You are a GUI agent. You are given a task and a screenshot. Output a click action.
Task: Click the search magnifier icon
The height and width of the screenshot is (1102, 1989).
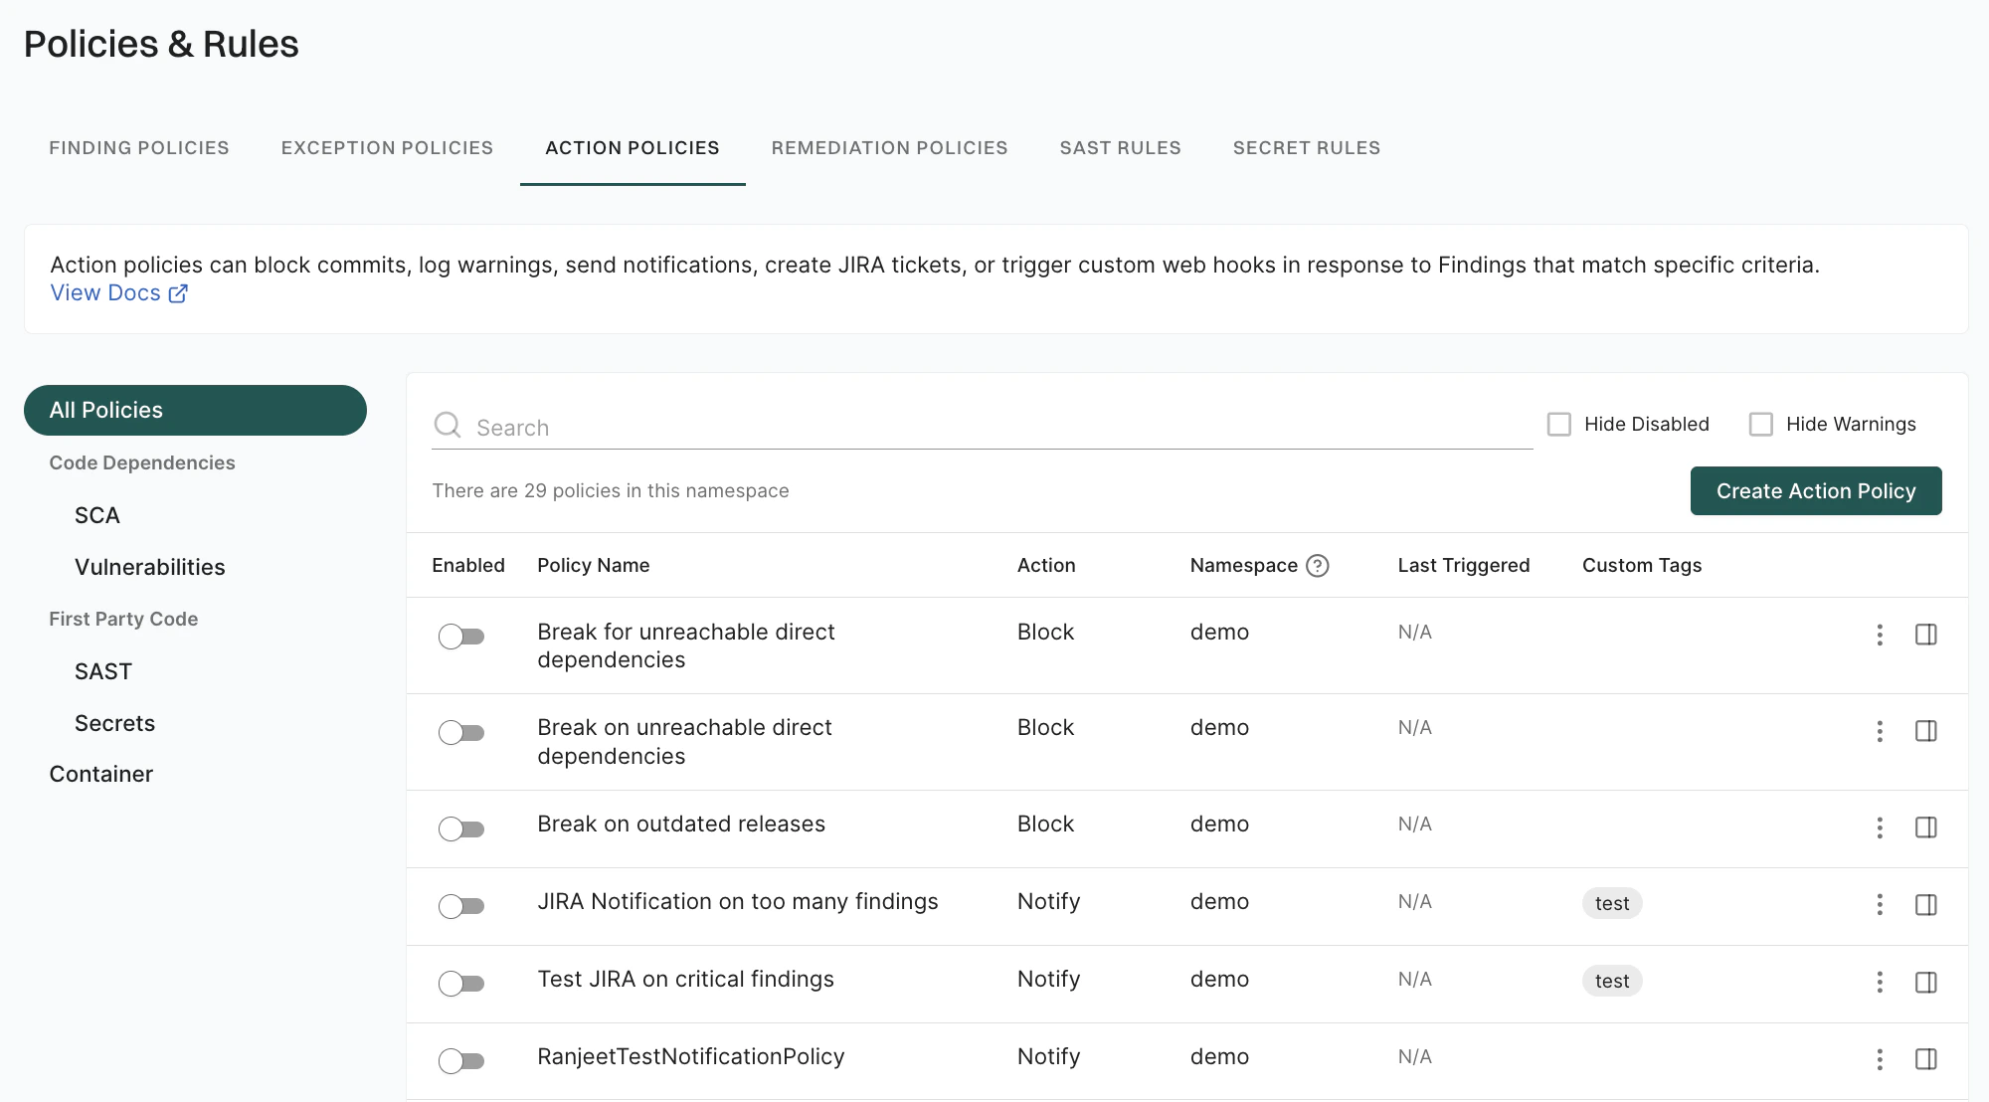(448, 426)
